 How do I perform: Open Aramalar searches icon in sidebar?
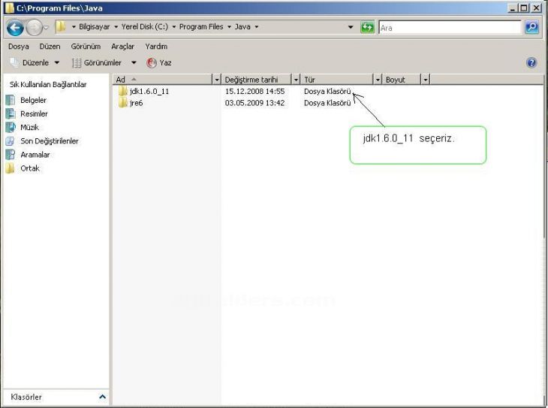(11, 155)
